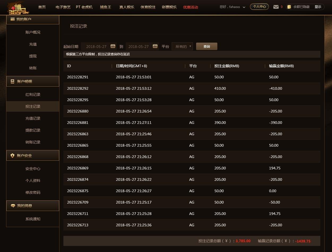
Task: Open 转账记录 in the sidebar
Action: click(33, 142)
